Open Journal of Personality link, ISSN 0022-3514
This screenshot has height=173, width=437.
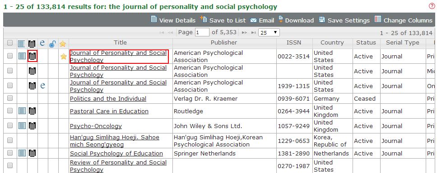pyautogui.click(x=118, y=56)
